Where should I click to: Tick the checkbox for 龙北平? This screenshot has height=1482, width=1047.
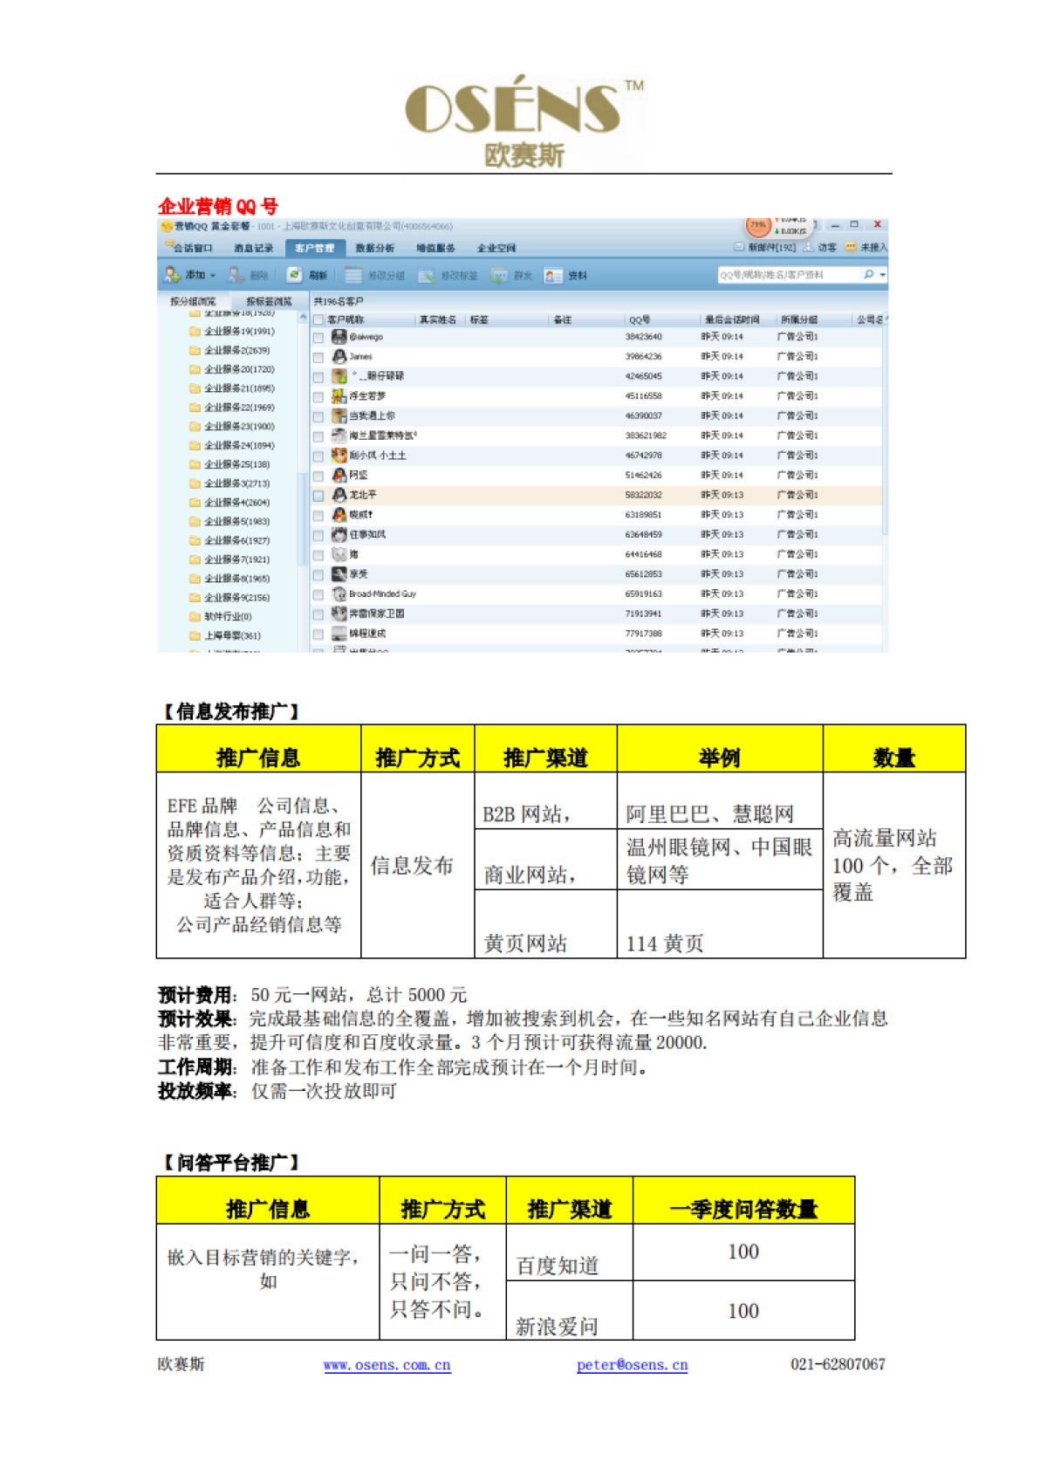318,495
